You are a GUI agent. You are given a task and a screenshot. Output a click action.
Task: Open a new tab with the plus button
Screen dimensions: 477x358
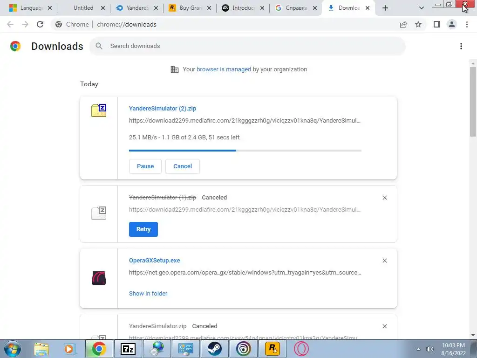[x=385, y=8]
